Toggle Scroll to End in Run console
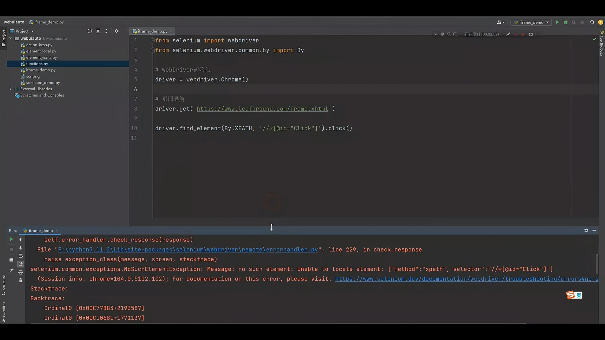 coord(20,264)
